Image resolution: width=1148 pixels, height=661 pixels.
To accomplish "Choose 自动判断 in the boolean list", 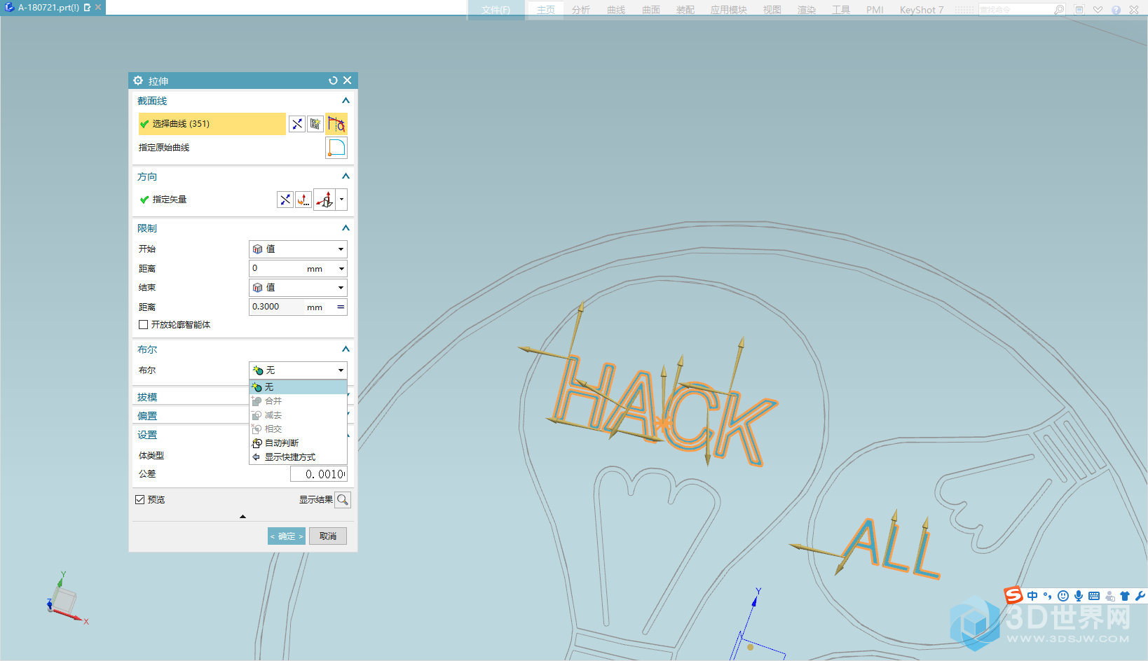I will click(299, 443).
